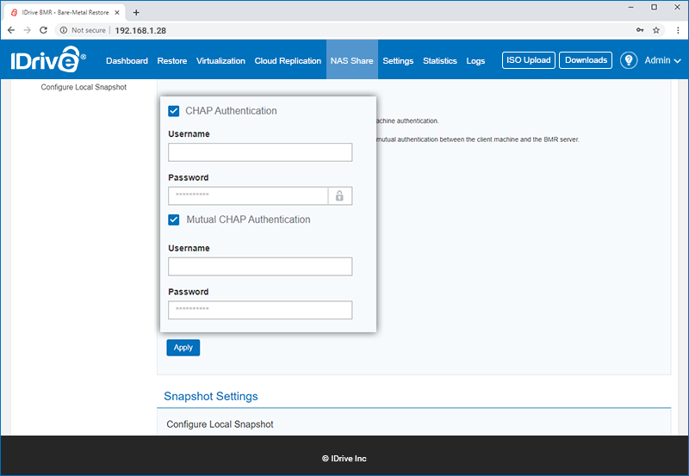Click the Snapshot Settings heading
This screenshot has height=476, width=689.
211,396
